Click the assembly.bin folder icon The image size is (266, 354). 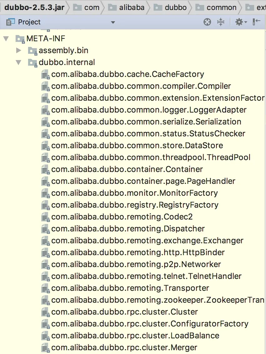(x=32, y=50)
